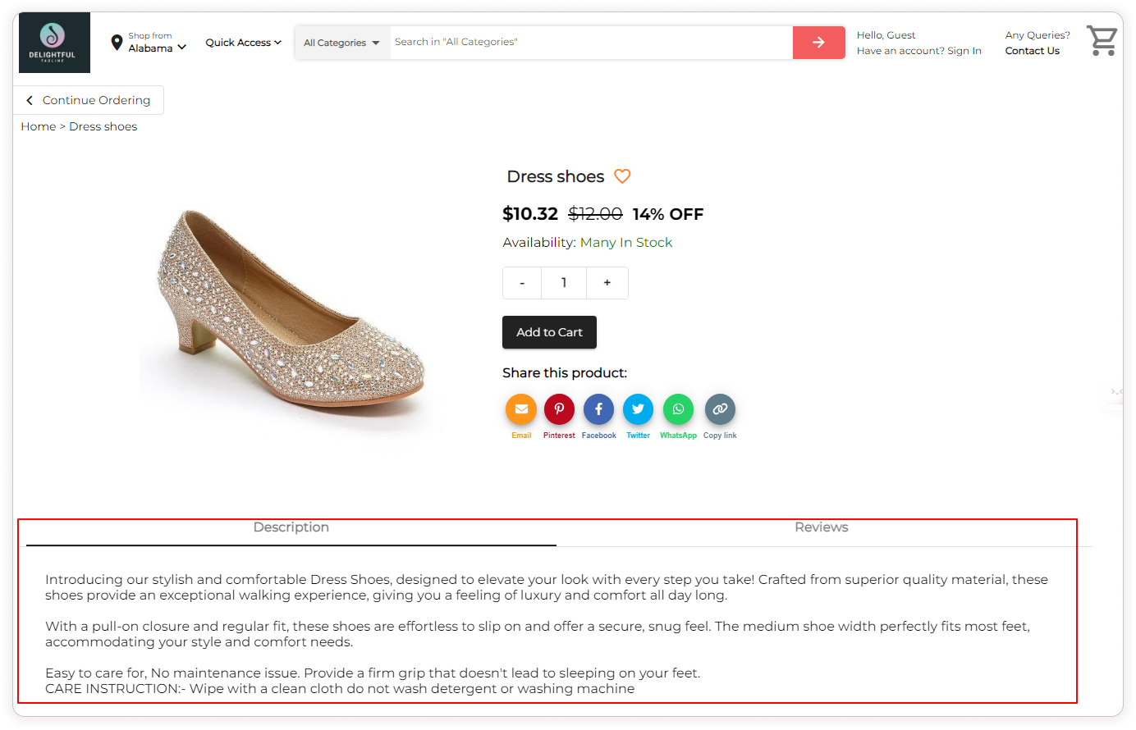Screen dimensions: 1136x730
Task: Share product on Pinterest
Action: tap(559, 409)
